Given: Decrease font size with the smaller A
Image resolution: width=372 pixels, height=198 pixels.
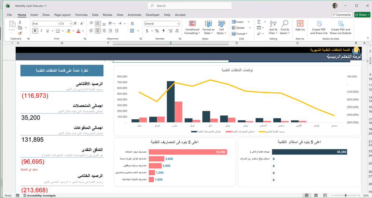Looking at the screenshot, I should [x=82, y=24].
